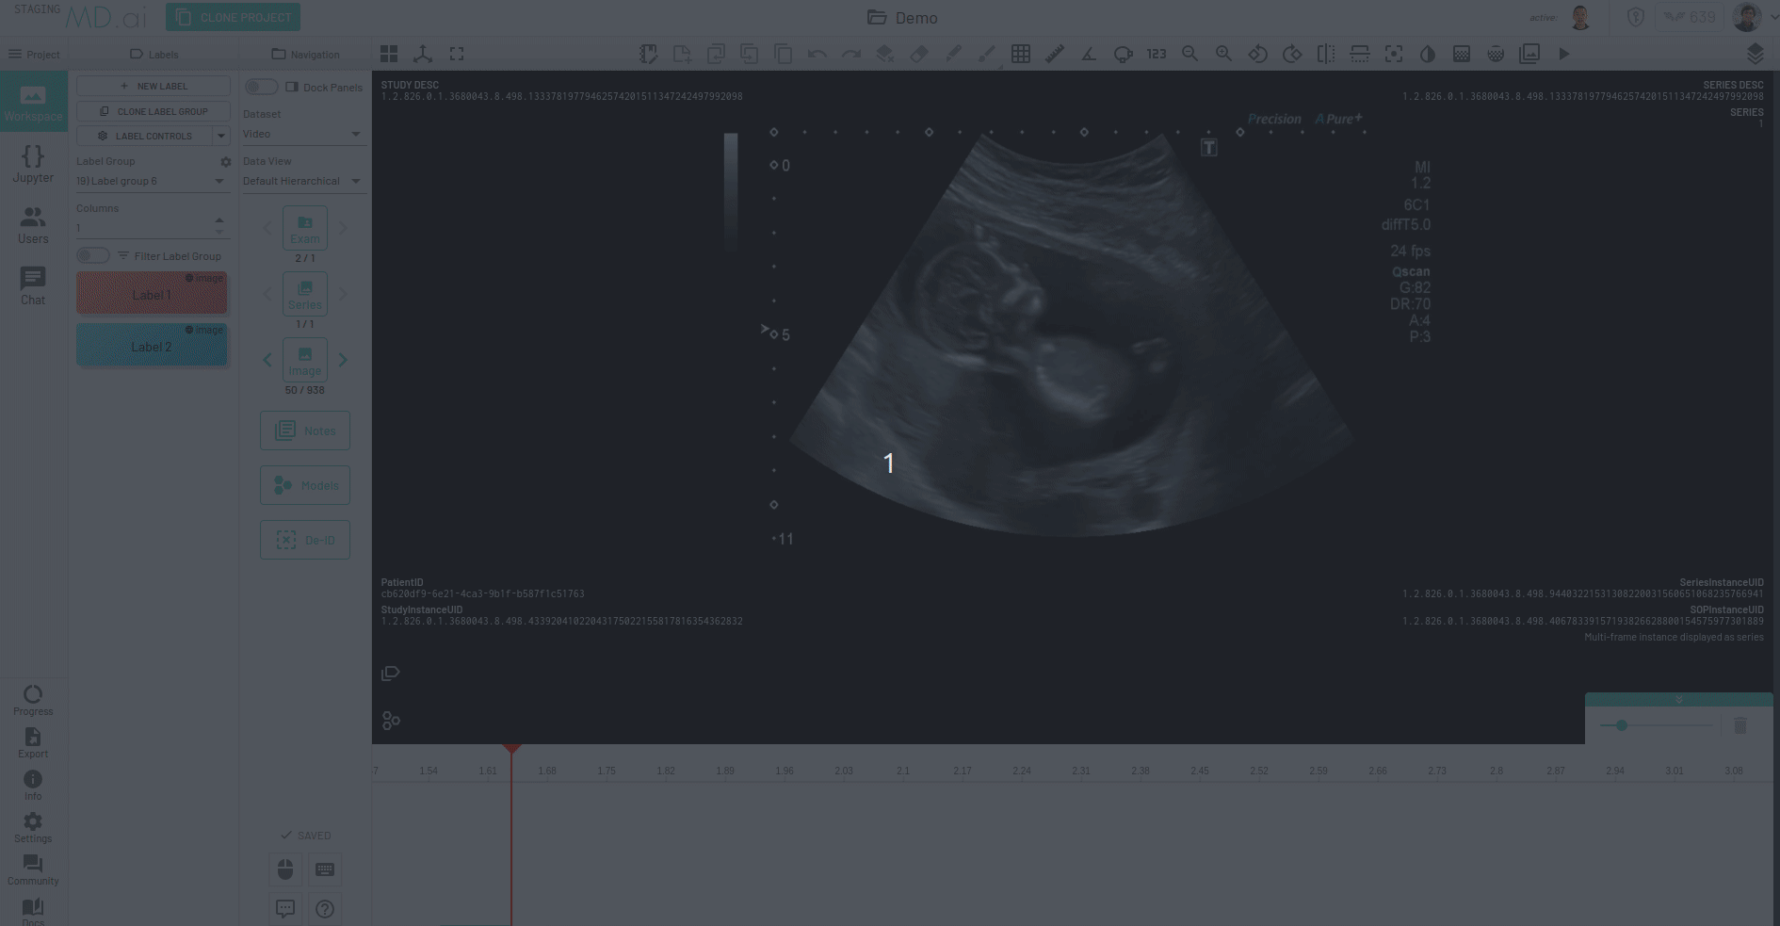The height and width of the screenshot is (926, 1780).
Task: Switch to the Labels tab
Action: point(154,54)
